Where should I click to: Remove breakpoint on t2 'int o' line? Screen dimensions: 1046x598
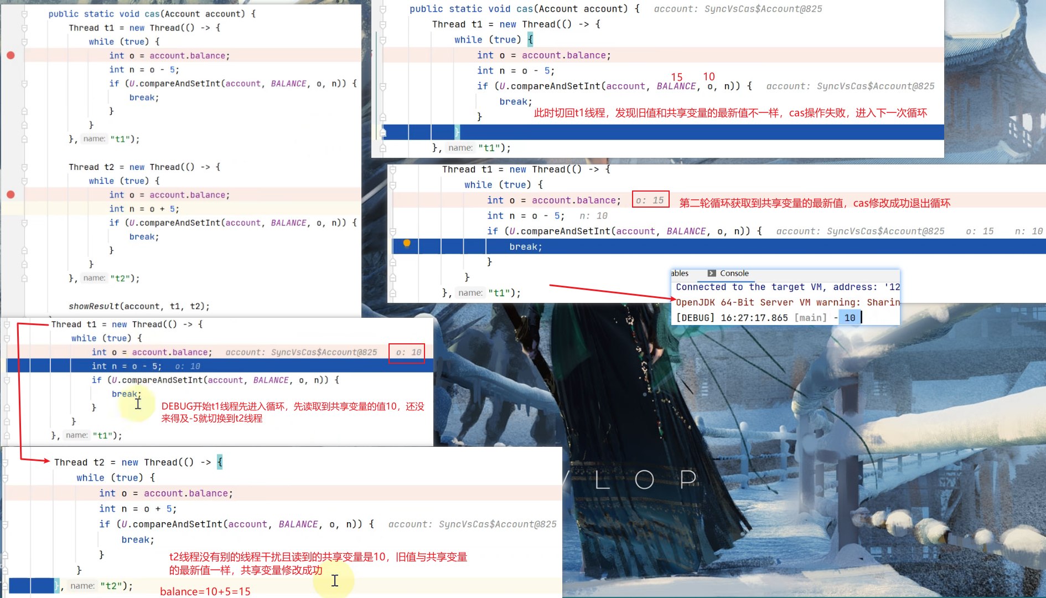(x=11, y=194)
